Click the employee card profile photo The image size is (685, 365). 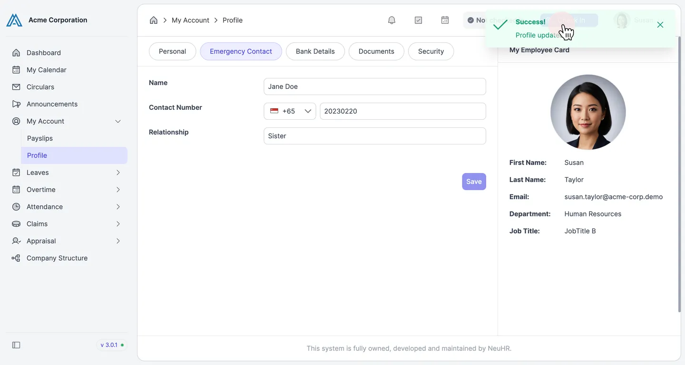coord(588,112)
